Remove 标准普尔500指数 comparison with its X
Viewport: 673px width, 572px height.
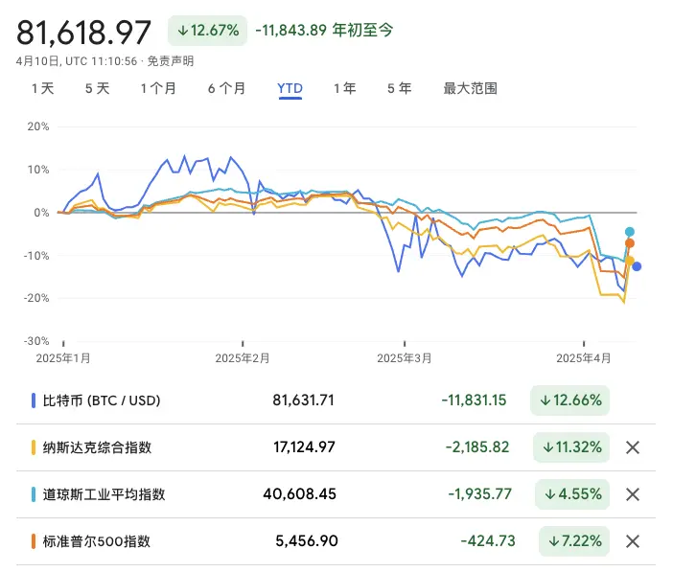point(633,541)
